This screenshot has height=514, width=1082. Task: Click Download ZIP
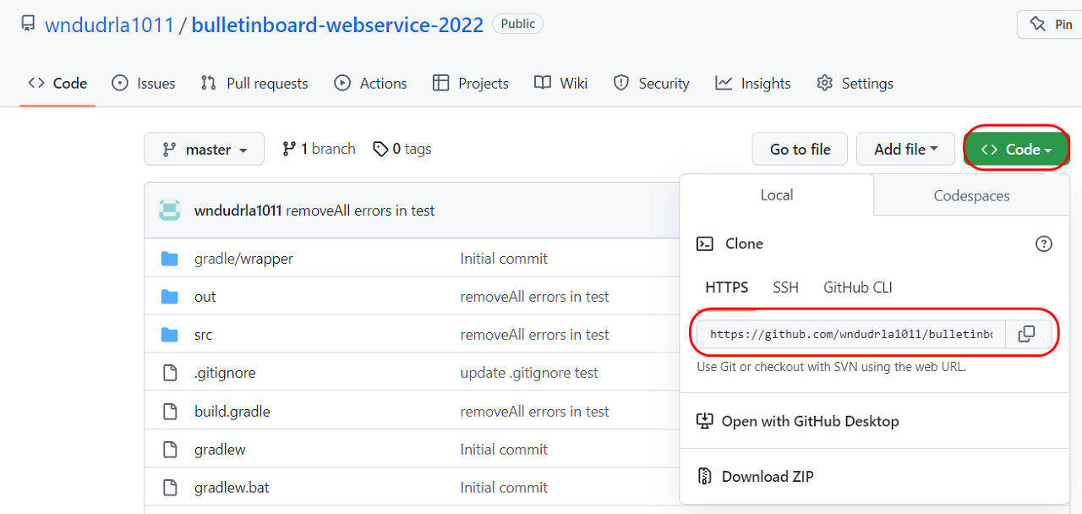pos(755,476)
